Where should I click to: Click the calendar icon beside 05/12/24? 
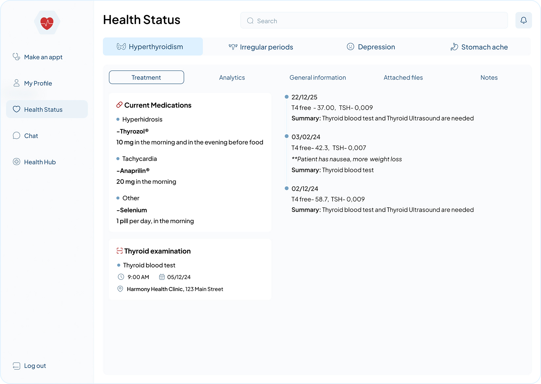pos(162,277)
